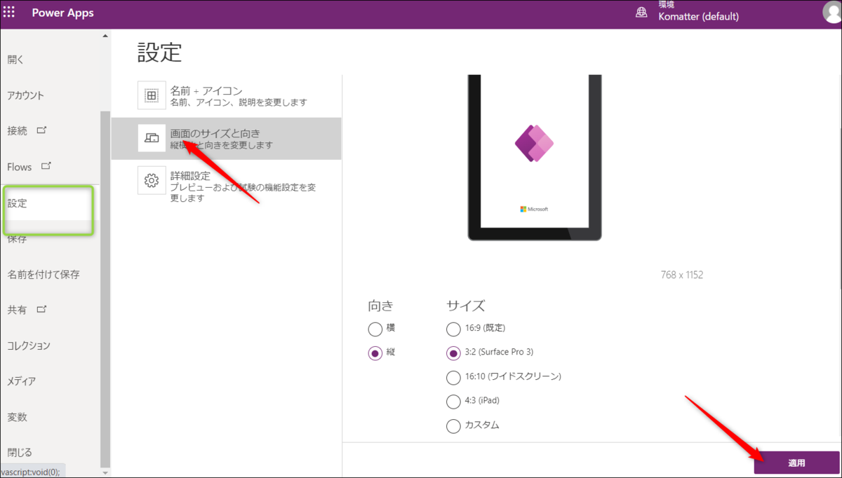Choose the 16:10 ワイドスクリーン option
This screenshot has height=478, width=842.
[x=453, y=377]
